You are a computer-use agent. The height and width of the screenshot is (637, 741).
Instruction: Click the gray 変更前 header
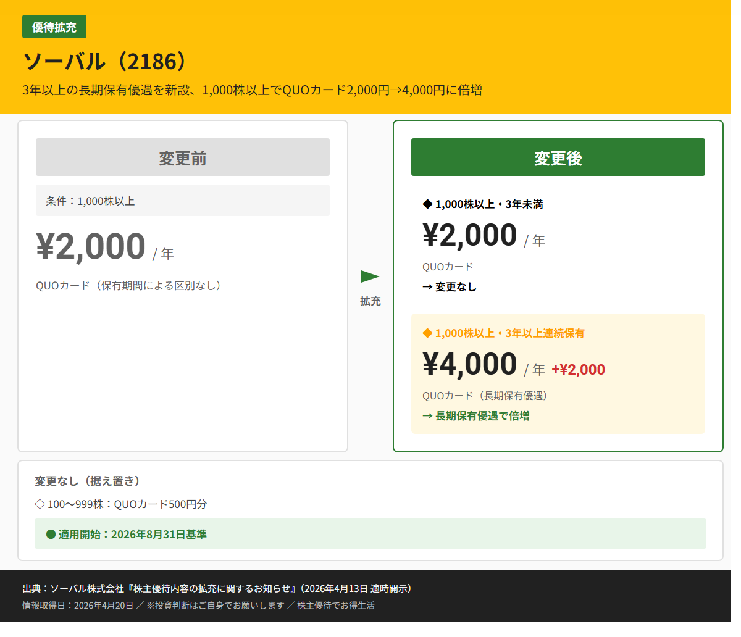point(183,157)
